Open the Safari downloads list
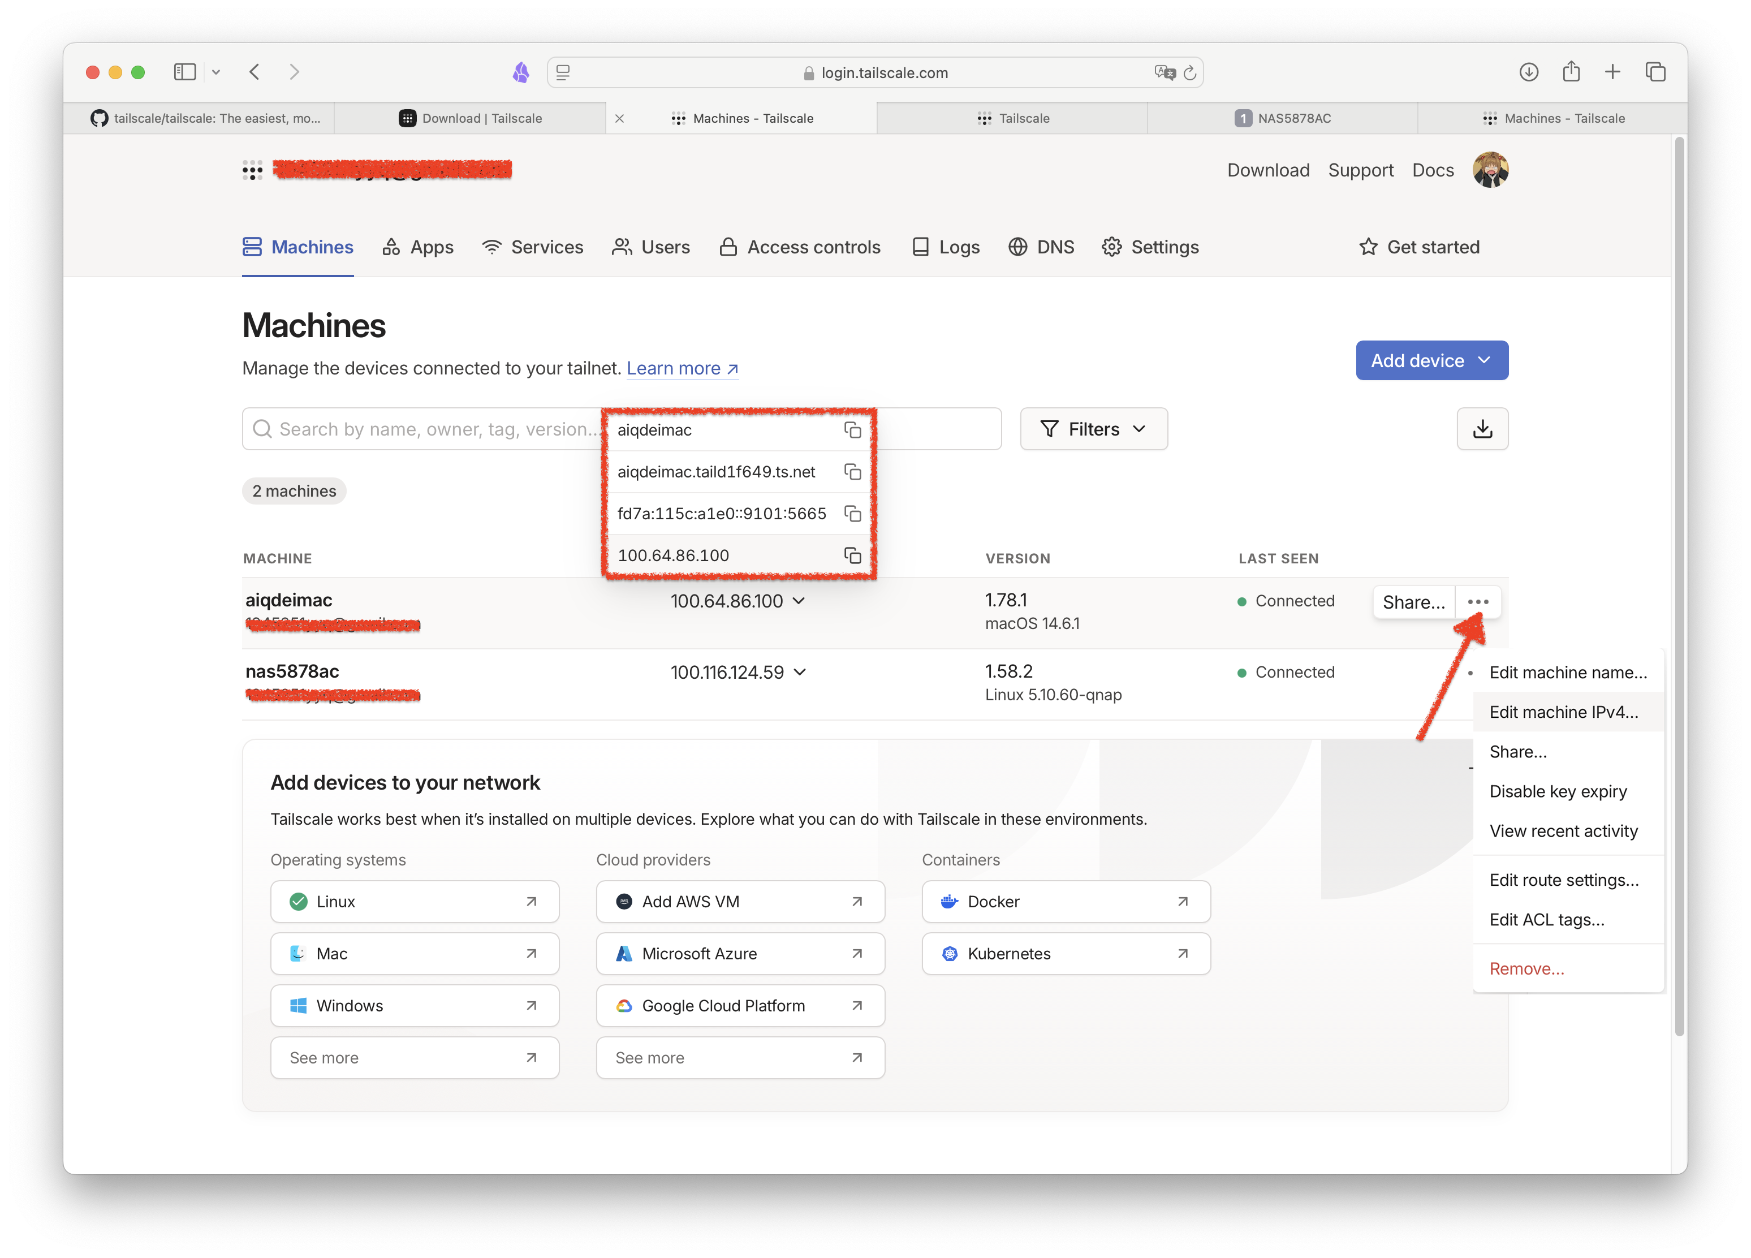 click(1529, 72)
